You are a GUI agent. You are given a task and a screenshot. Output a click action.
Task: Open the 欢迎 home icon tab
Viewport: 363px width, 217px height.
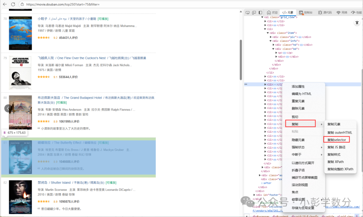point(272,12)
